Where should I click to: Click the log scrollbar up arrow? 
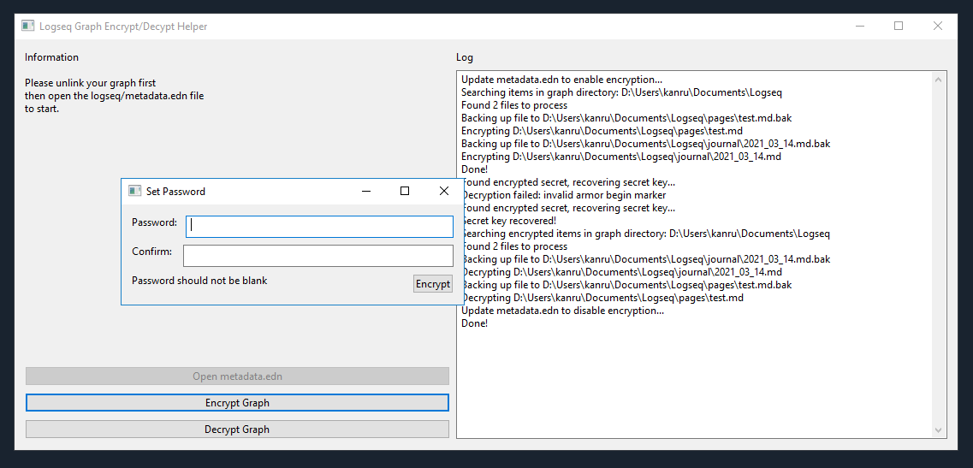pyautogui.click(x=938, y=79)
